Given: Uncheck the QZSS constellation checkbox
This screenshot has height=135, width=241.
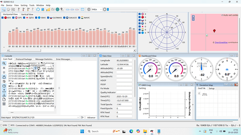Looking at the screenshot, I should 24,18.
